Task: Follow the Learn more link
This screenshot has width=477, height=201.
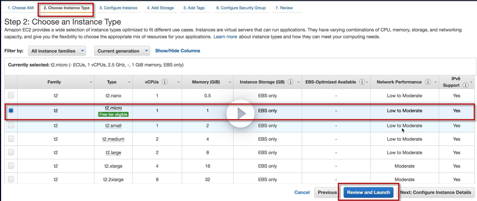Action: (x=225, y=37)
